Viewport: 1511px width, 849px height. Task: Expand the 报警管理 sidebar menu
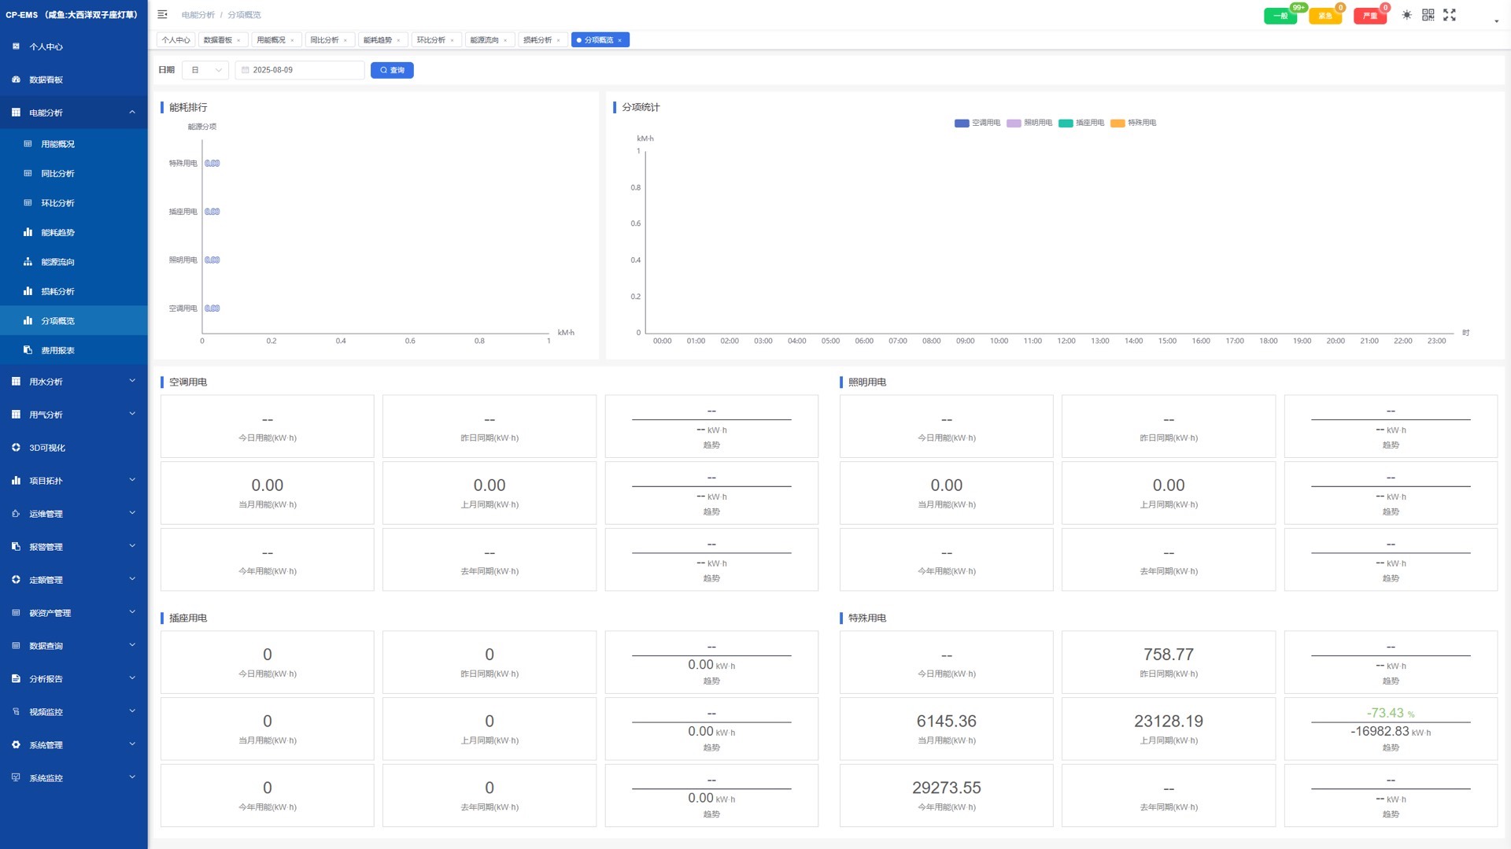tap(74, 547)
